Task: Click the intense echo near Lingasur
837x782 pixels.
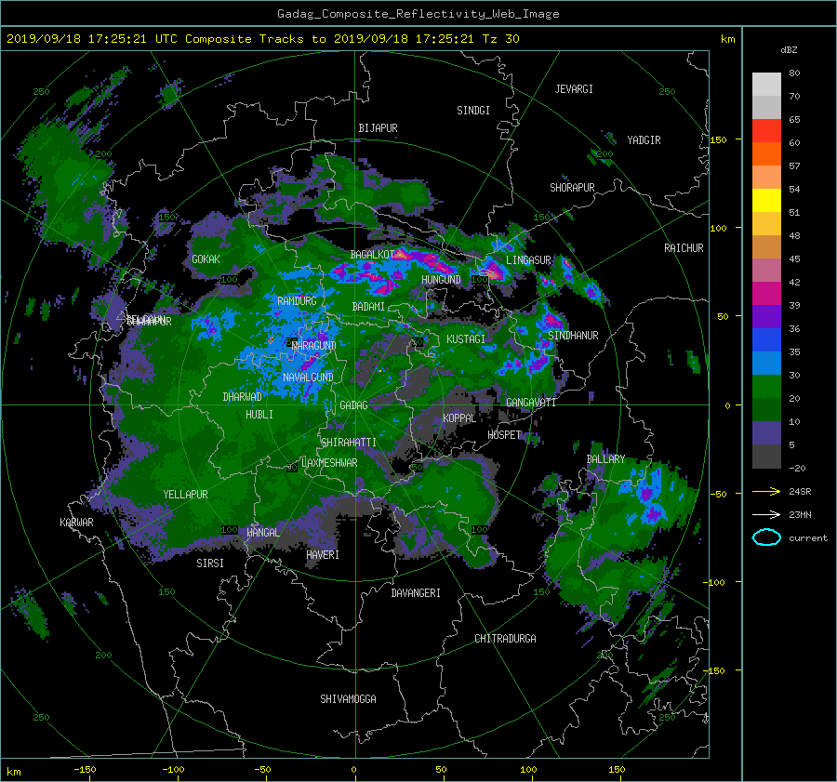Action: (493, 271)
